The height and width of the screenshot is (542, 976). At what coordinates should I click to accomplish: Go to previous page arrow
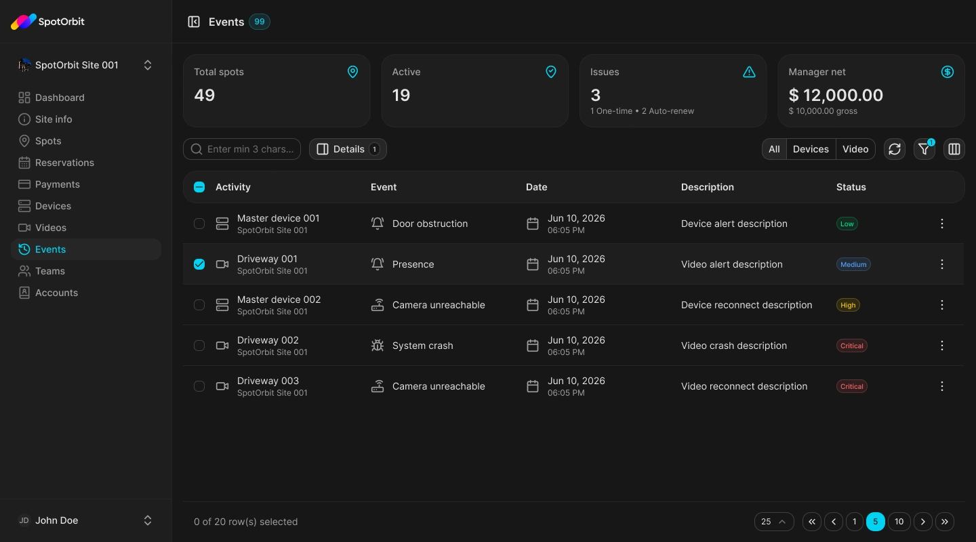(x=834, y=522)
